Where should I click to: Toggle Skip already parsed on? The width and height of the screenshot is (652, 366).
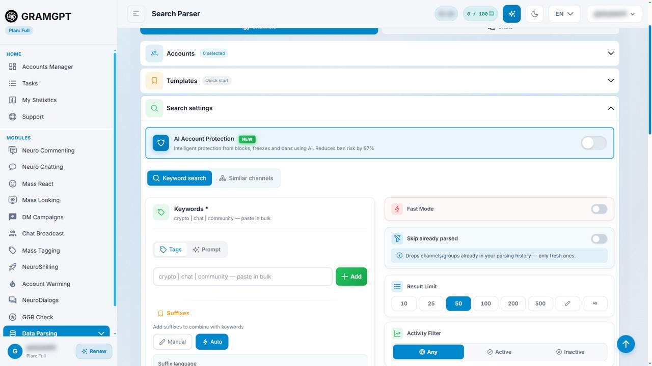click(599, 238)
